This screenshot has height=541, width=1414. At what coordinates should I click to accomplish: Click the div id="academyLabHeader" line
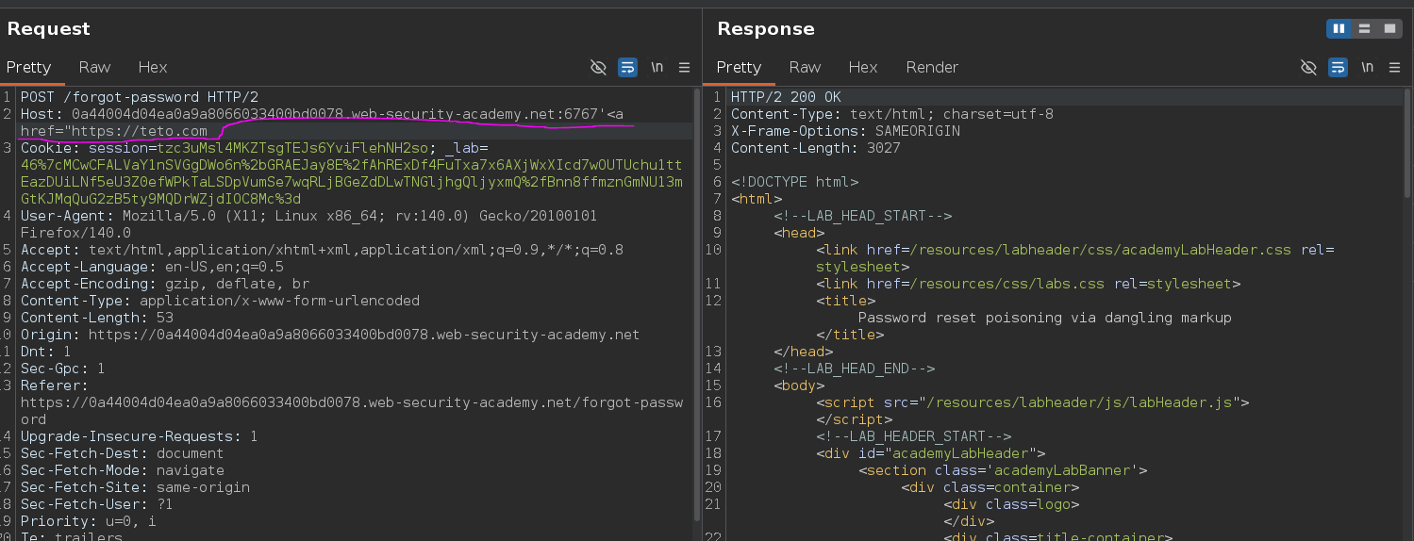point(930,453)
